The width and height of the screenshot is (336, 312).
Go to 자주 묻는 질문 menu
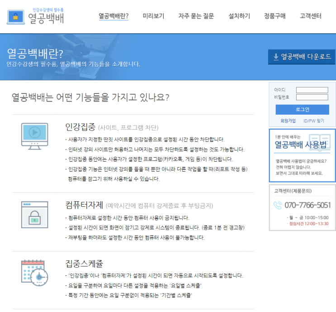click(x=196, y=16)
